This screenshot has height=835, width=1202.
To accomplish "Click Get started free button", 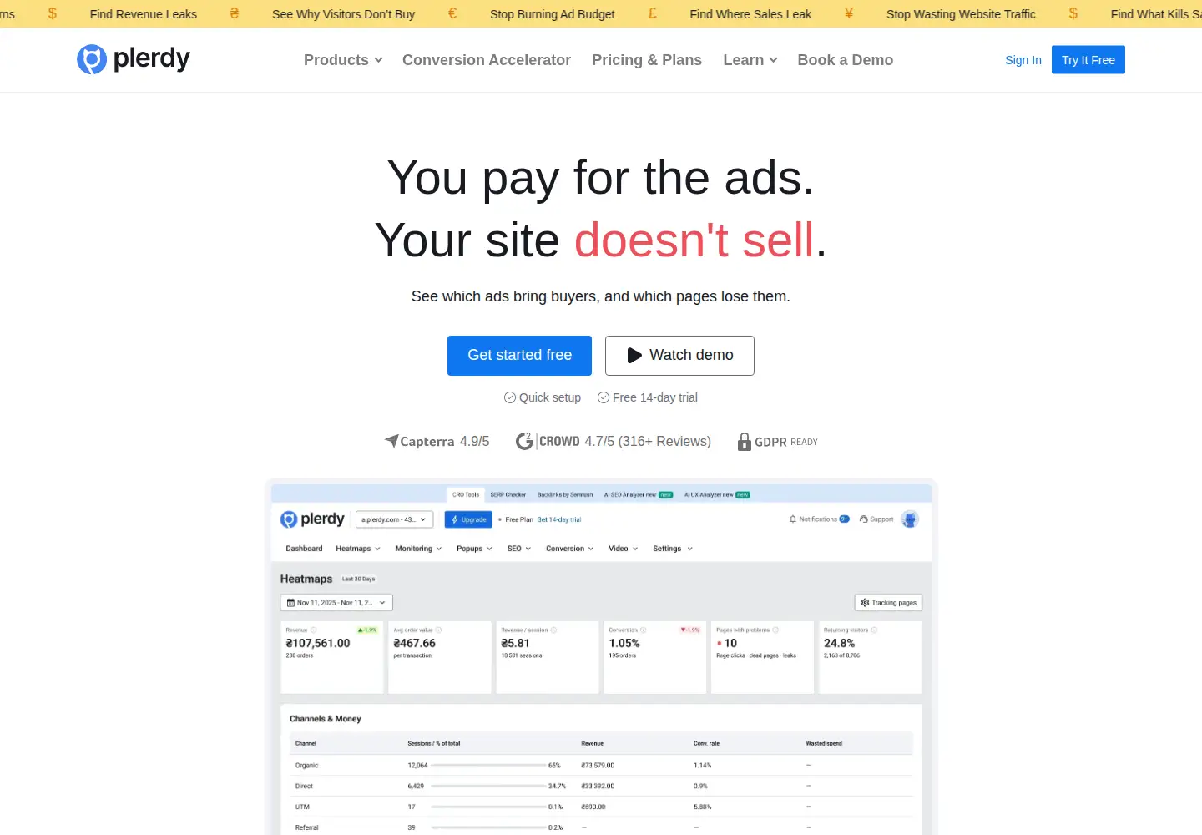I will point(519,356).
